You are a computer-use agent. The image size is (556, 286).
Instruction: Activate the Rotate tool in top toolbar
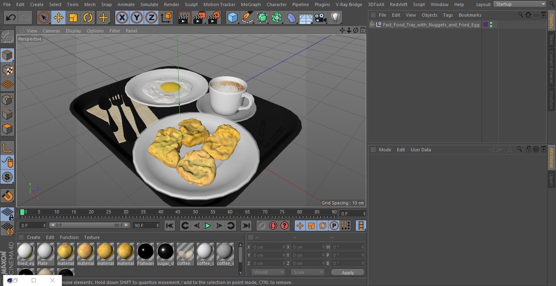coord(88,17)
